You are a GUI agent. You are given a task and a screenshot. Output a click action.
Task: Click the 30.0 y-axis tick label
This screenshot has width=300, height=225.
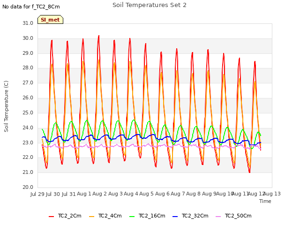[28, 38]
